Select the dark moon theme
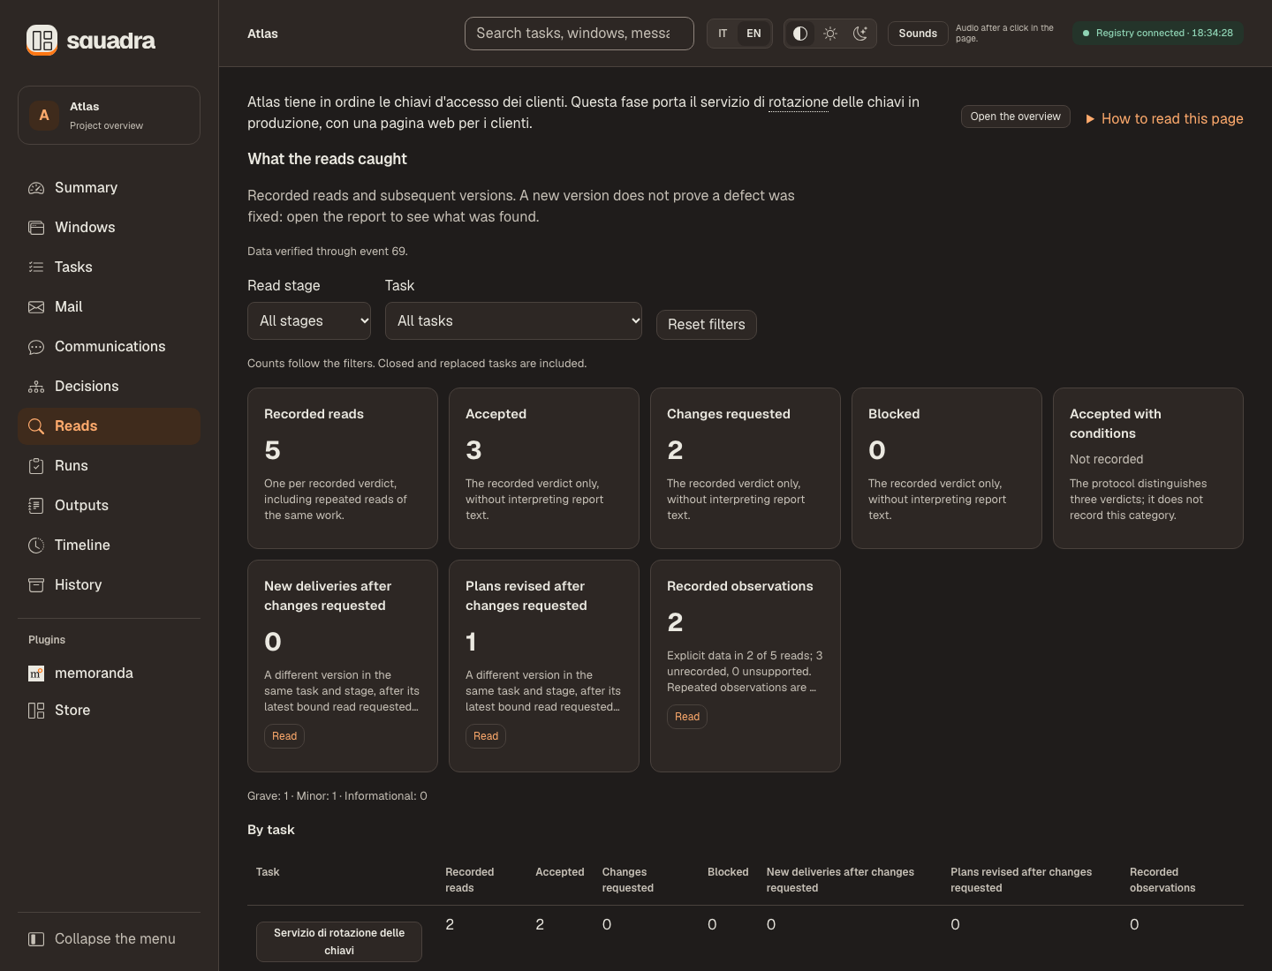The height and width of the screenshot is (971, 1272). pyautogui.click(x=860, y=34)
